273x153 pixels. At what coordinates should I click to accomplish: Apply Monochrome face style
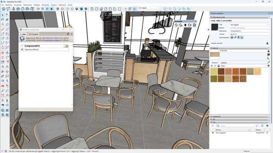tap(86, 8)
